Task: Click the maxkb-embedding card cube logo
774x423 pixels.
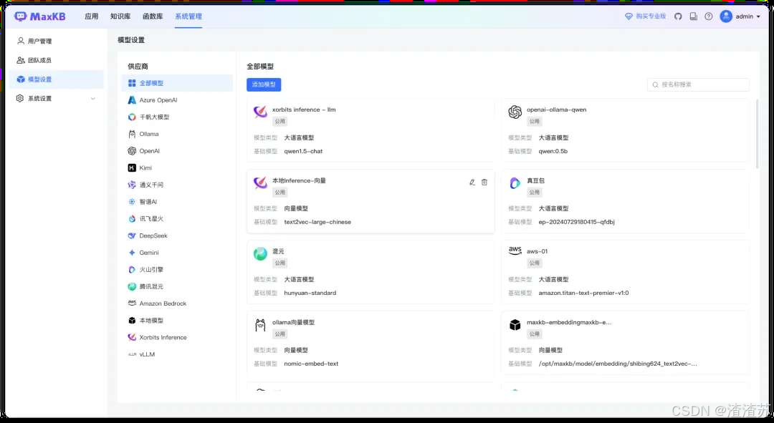Action: [515, 325]
